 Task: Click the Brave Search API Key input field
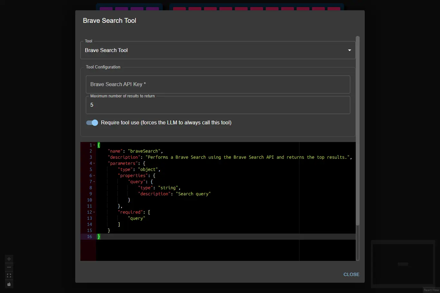218,84
